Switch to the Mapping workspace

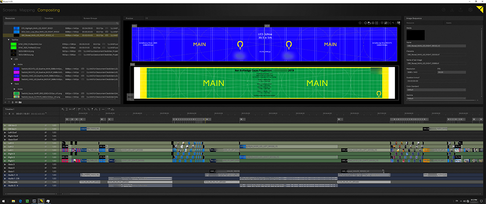27,10
